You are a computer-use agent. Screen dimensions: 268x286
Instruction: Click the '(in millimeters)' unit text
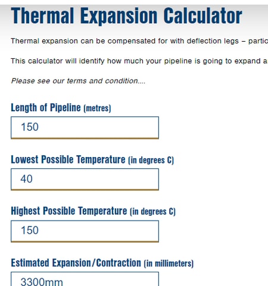[x=169, y=263]
